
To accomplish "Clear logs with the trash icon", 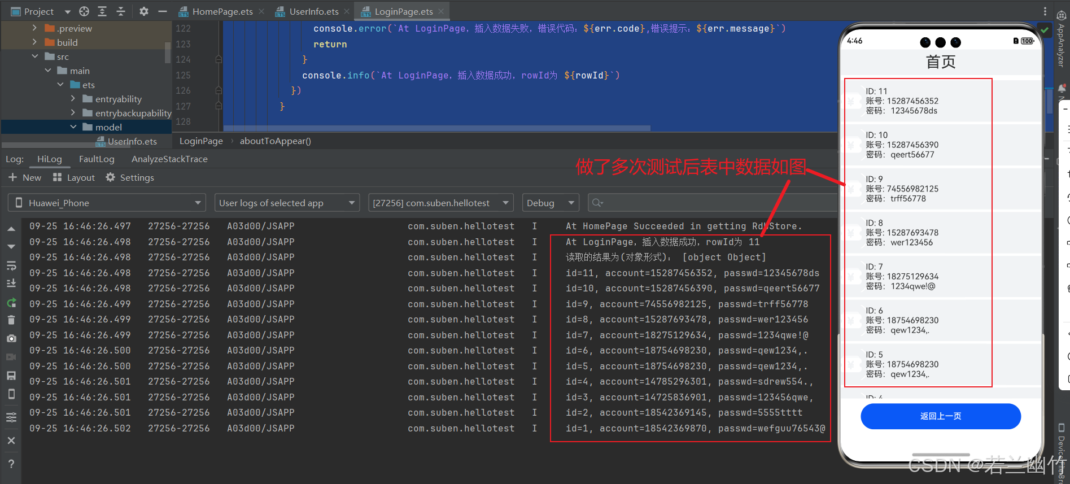I will click(x=11, y=320).
